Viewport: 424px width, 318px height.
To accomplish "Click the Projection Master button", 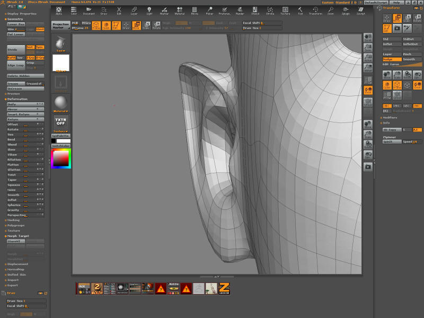I will tap(60, 25).
